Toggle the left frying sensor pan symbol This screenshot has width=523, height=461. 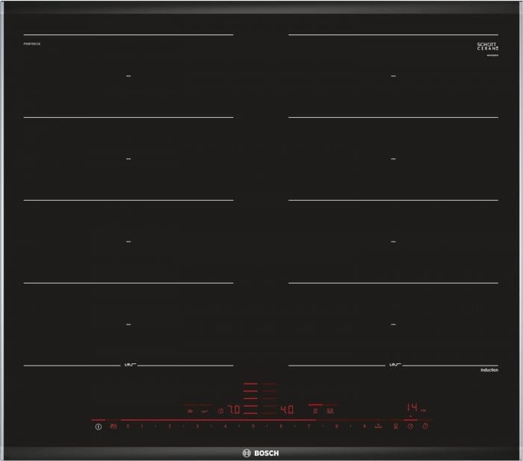click(205, 411)
